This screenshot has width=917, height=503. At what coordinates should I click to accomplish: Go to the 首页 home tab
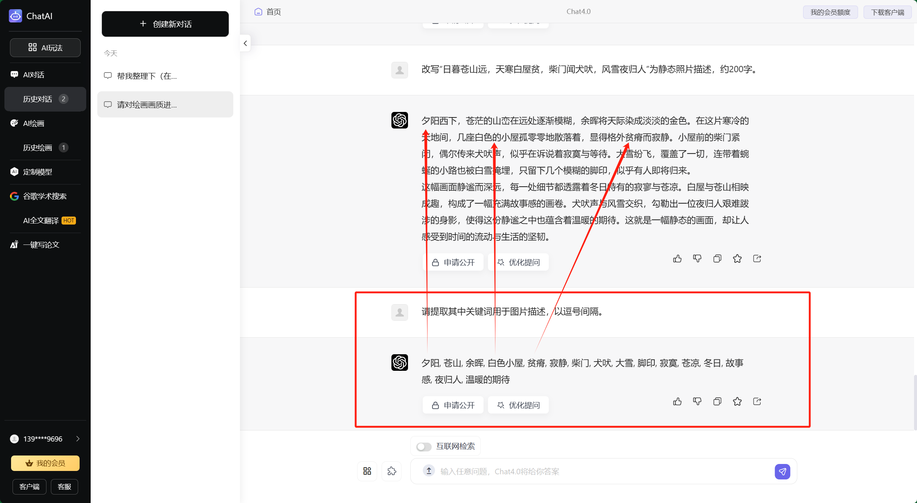coord(268,11)
